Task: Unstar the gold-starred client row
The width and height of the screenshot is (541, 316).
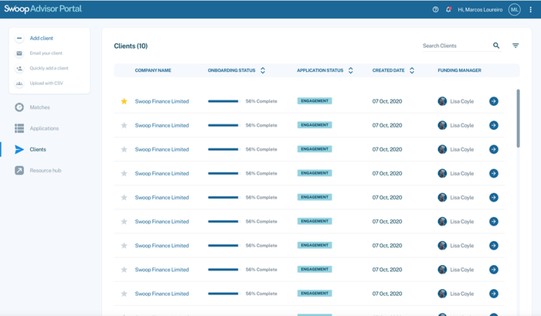Action: tap(124, 101)
